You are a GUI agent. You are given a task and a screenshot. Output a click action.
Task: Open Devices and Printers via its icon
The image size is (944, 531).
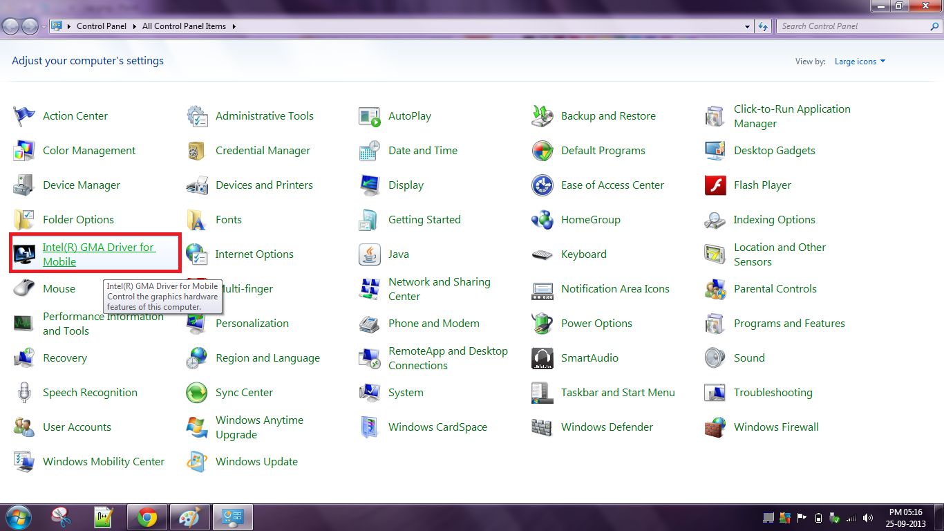(x=197, y=185)
